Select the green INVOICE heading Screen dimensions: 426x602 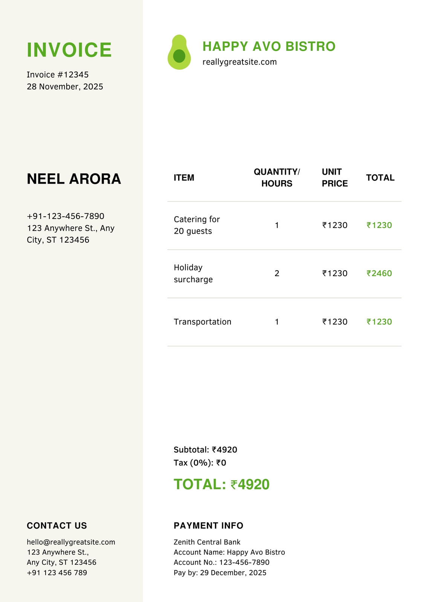69,50
